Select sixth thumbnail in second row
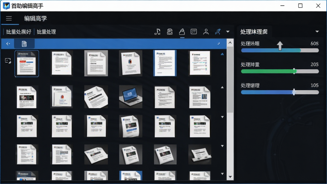The image size is (327, 184). point(200,97)
